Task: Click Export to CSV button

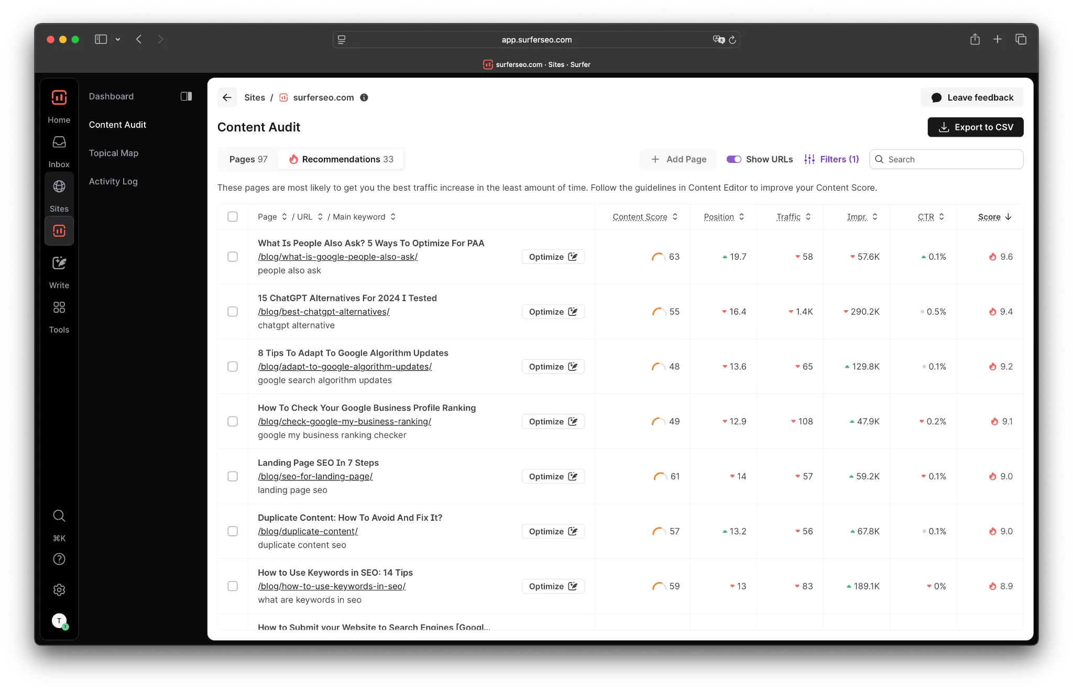Action: click(x=975, y=127)
